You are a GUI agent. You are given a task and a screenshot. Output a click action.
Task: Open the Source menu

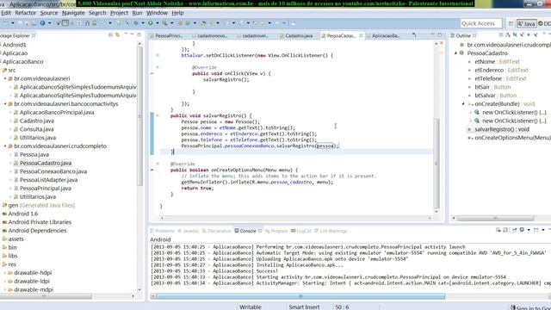pyautogui.click(x=49, y=13)
